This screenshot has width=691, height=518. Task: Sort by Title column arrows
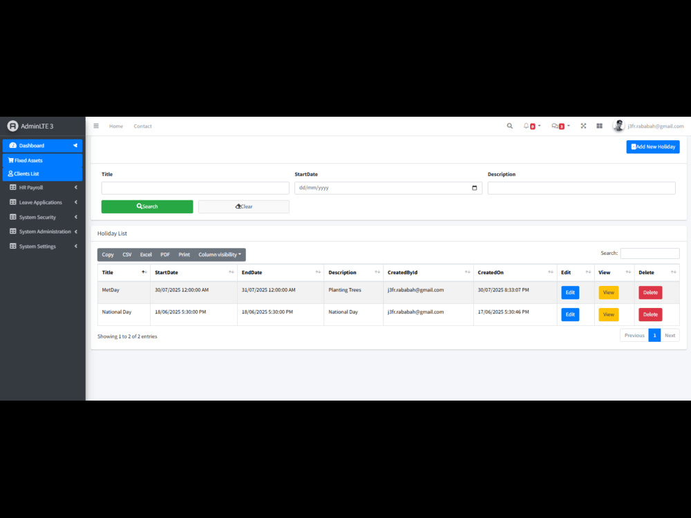(x=144, y=272)
